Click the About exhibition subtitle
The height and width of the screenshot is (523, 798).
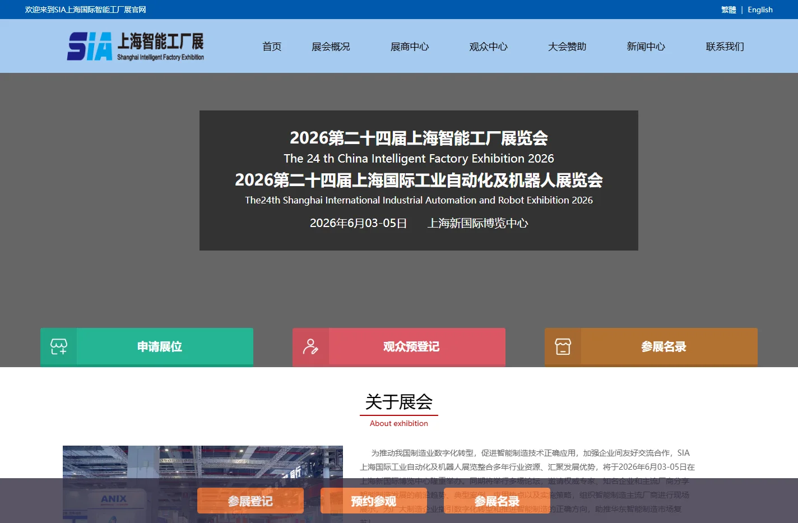tap(399, 423)
